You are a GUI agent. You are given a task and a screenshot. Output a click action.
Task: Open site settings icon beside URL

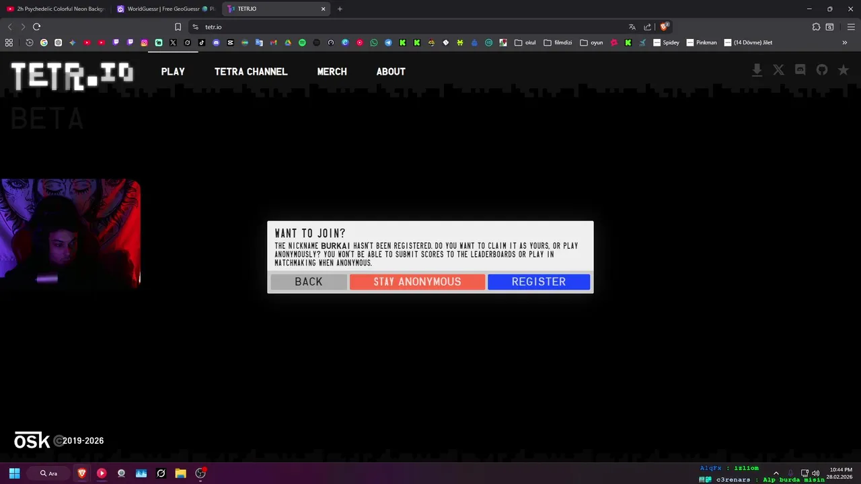click(x=195, y=27)
